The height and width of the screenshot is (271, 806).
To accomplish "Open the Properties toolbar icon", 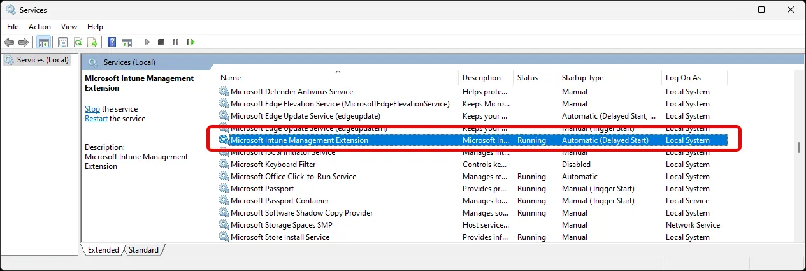I will (x=63, y=42).
